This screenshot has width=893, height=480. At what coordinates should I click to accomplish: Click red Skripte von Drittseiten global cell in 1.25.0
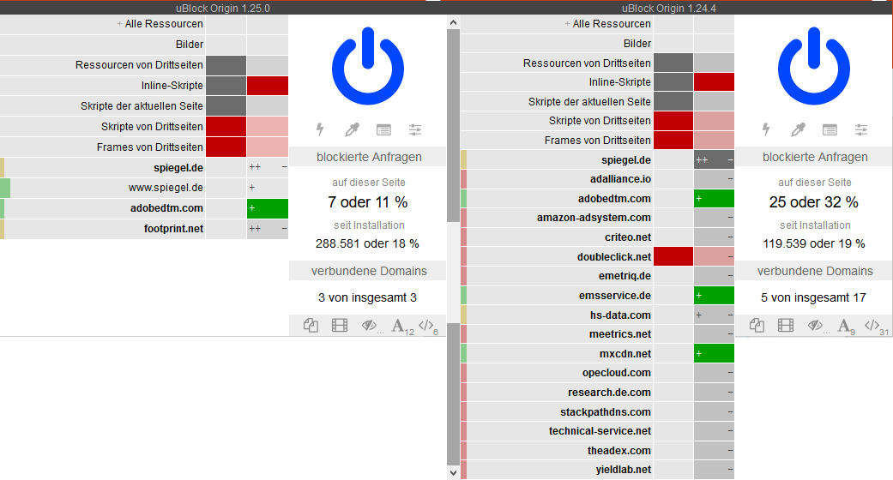[226, 126]
